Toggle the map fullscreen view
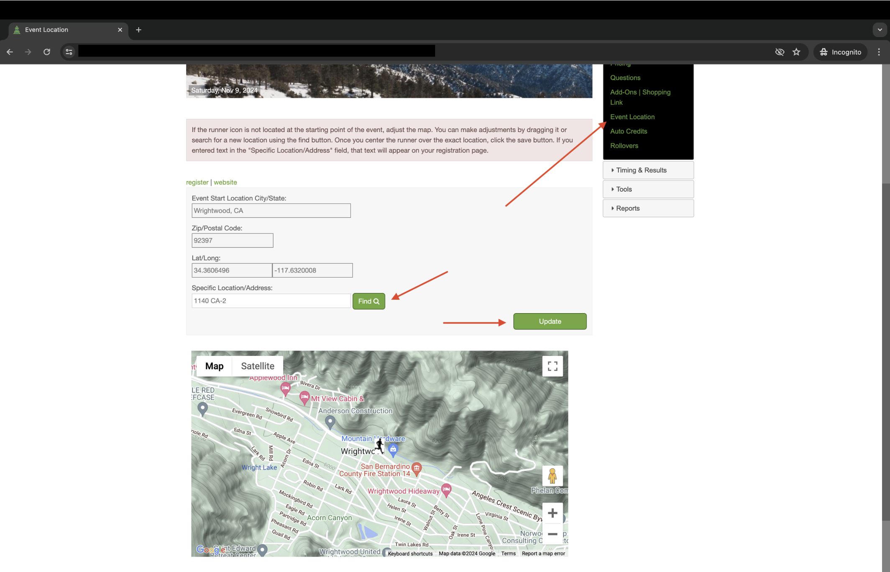The image size is (890, 572). [x=552, y=366]
